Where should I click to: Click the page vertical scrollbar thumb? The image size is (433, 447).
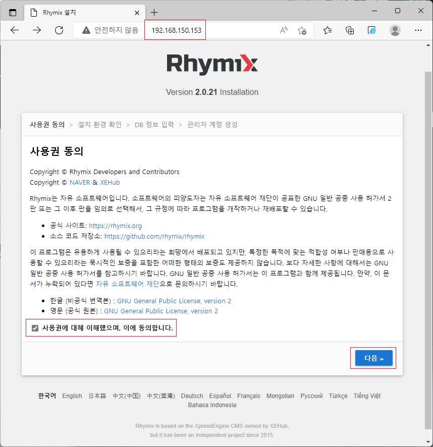coord(428,250)
